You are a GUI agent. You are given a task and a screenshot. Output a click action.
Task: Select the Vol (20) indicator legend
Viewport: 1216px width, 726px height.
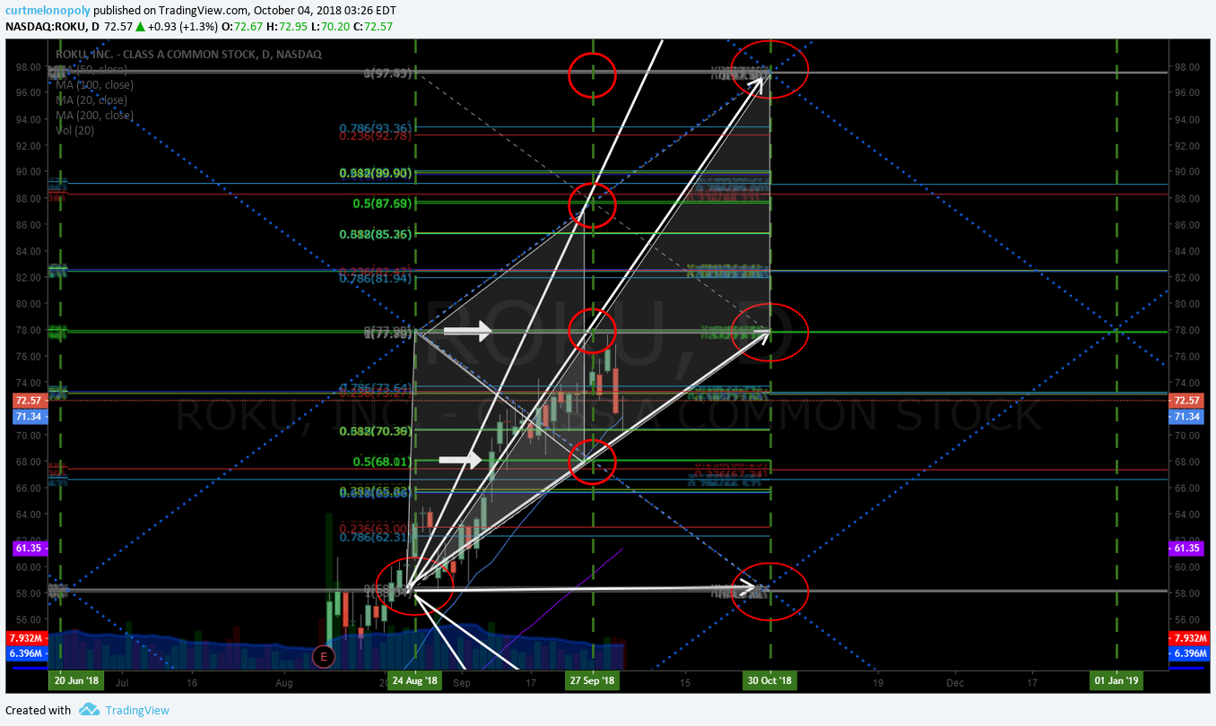[74, 130]
